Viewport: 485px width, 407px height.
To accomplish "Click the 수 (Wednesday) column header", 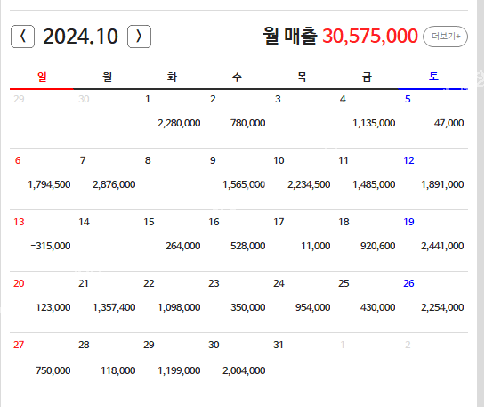I will click(237, 77).
